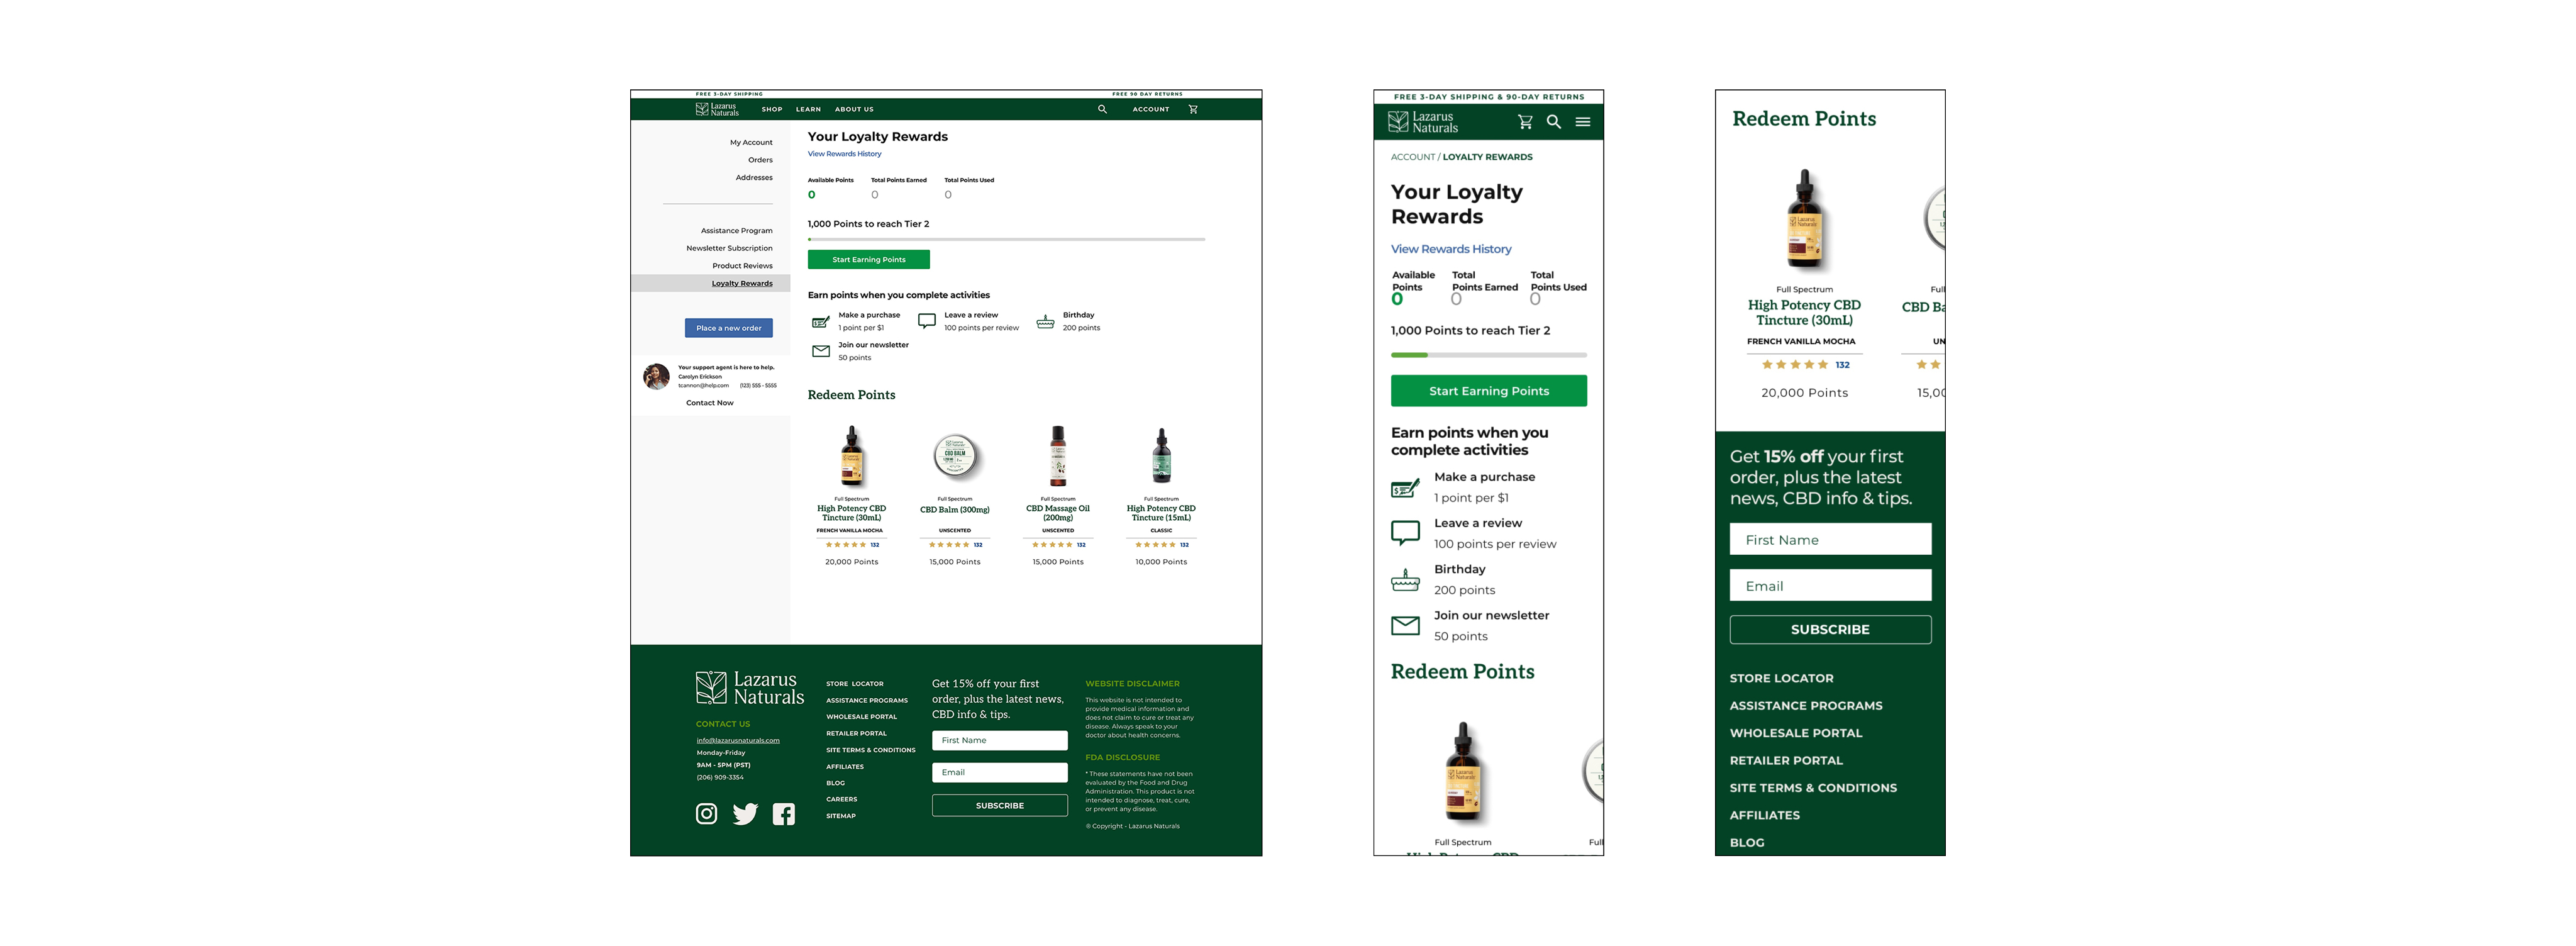The height and width of the screenshot is (946, 2576).
Task: Open CBD Massage Oil (200mg) product image
Action: 1058,456
